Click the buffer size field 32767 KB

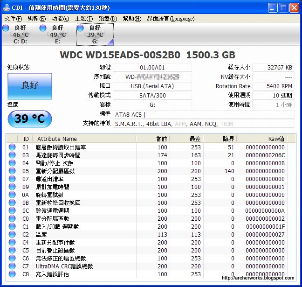[274, 68]
